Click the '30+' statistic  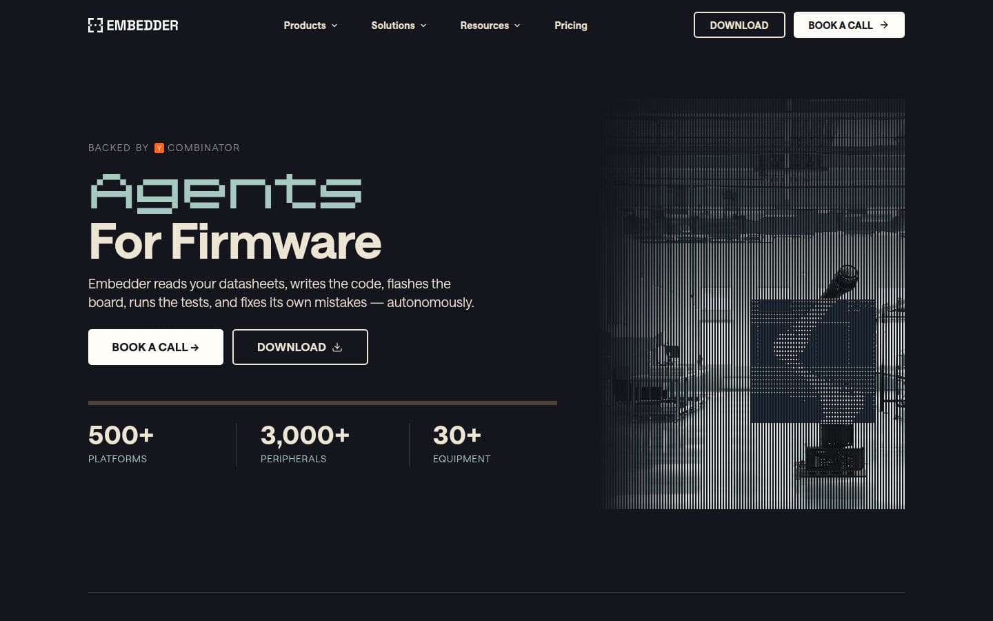(x=457, y=435)
